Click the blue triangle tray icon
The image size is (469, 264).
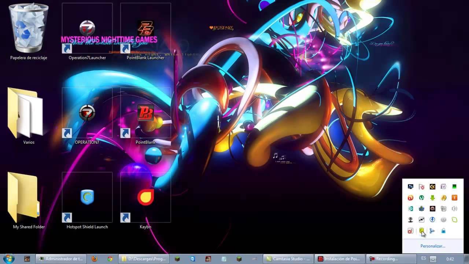[432, 231]
